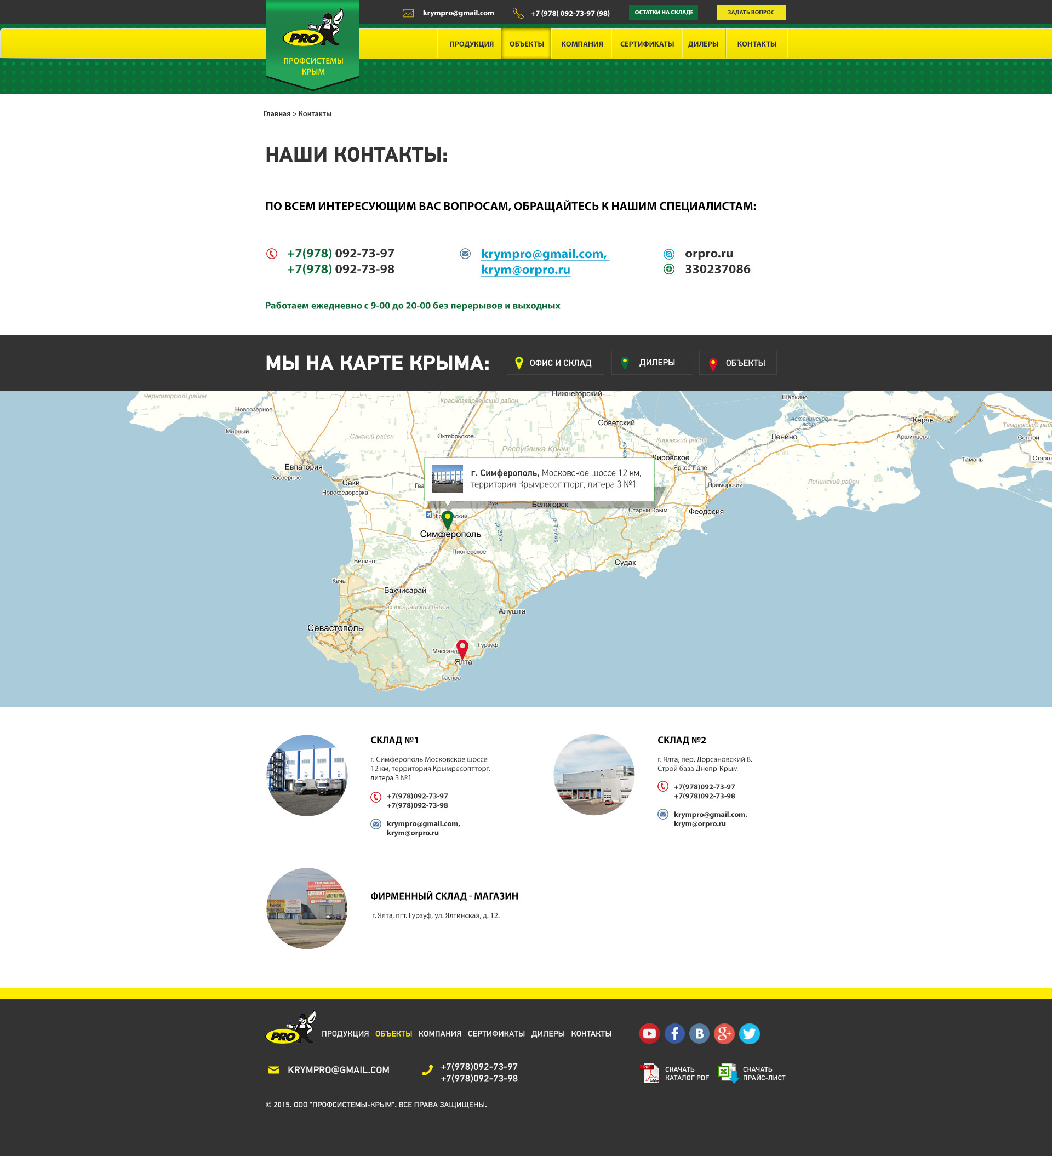Click the krym@orpro.ru email link
Viewport: 1052px width, 1156px height.
(525, 270)
